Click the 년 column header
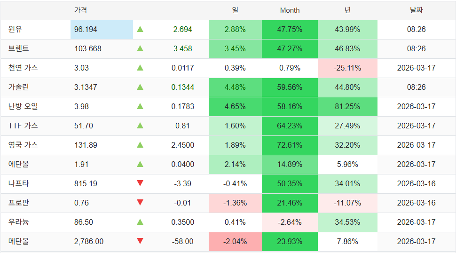The image size is (456, 253). [347, 10]
